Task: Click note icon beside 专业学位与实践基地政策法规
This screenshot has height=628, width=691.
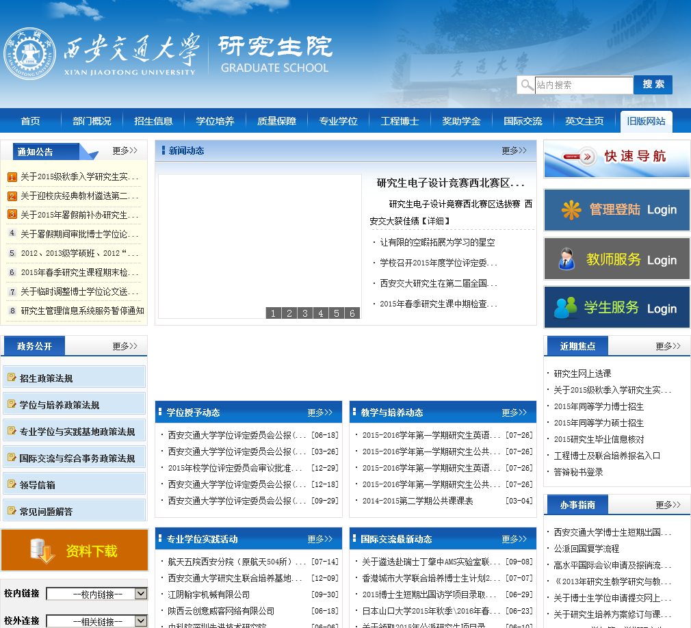Action: 12,431
